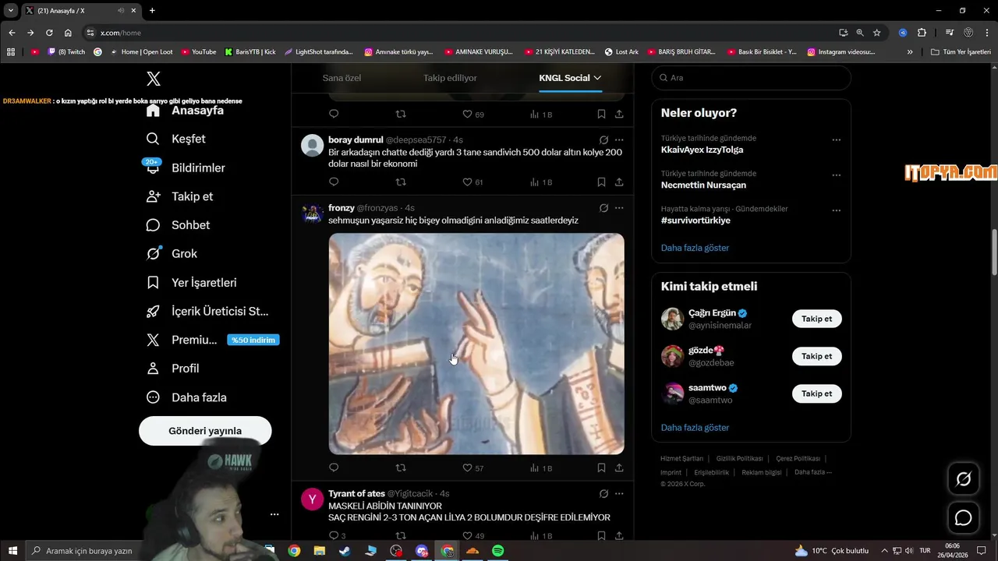This screenshot has width=998, height=561.
Task: Click Gönderi yayınla button
Action: point(205,431)
